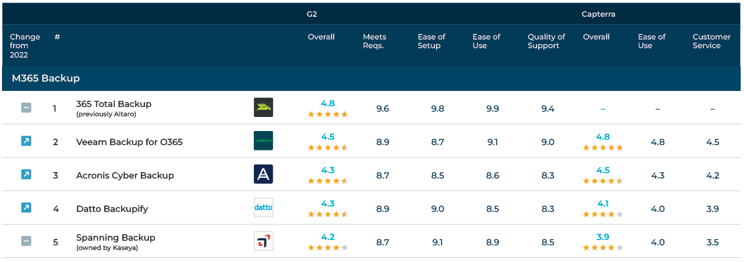The image size is (744, 262).
Task: Click Capterra overall score 4.8 for Veeam
Action: (x=602, y=137)
